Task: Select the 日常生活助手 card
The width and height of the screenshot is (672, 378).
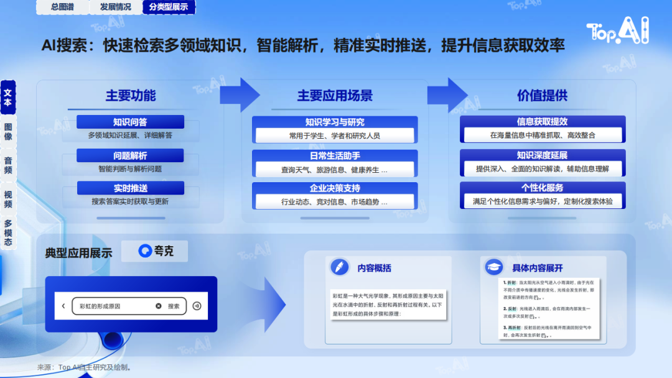Action: 335,163
